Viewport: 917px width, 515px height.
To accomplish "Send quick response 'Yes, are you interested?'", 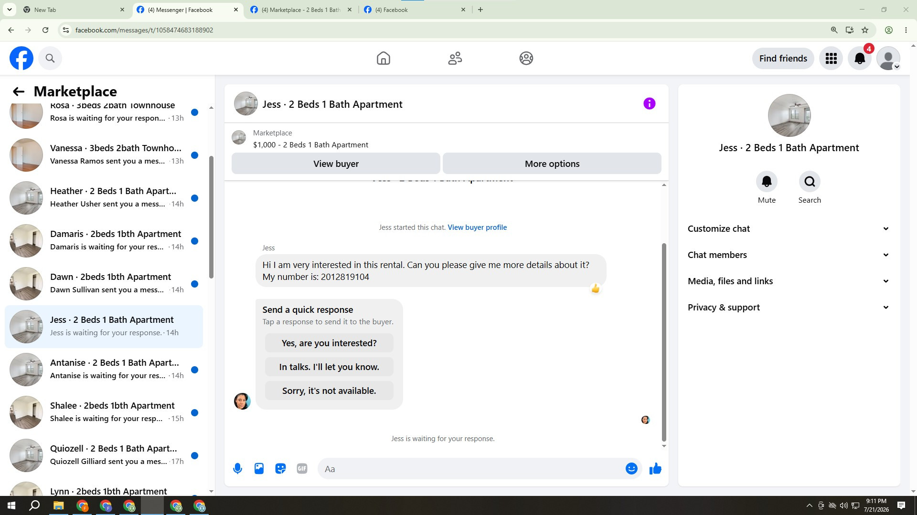I will click(329, 343).
